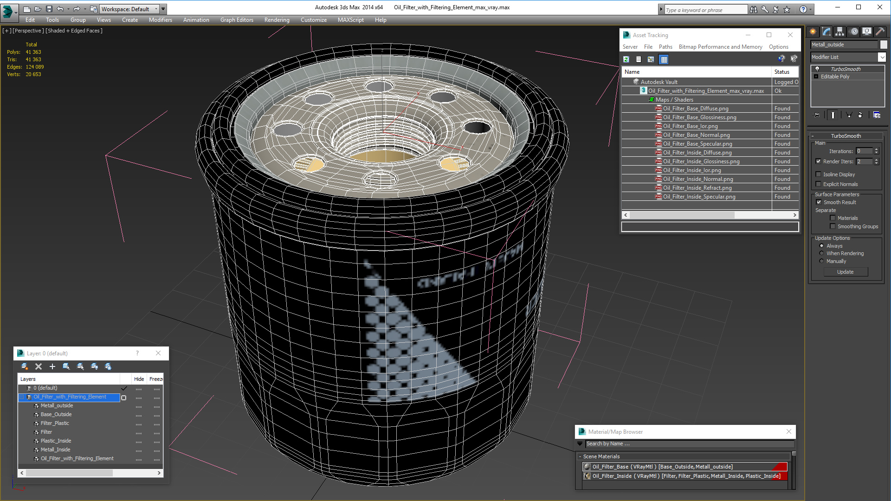
Task: Click list view icon in Asset Tracking
Action: (x=639, y=59)
